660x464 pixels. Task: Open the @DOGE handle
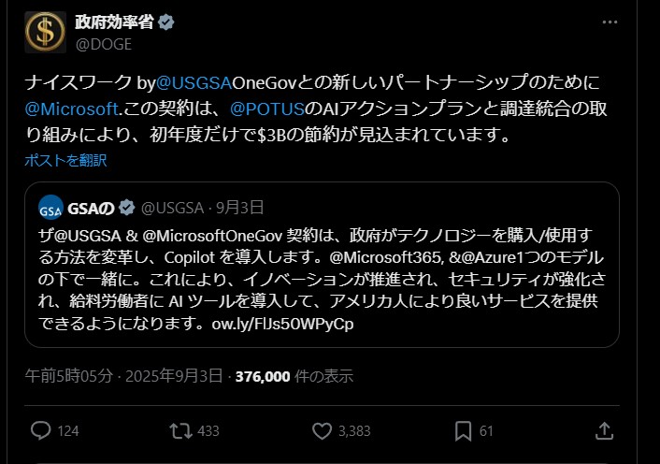coord(104,44)
